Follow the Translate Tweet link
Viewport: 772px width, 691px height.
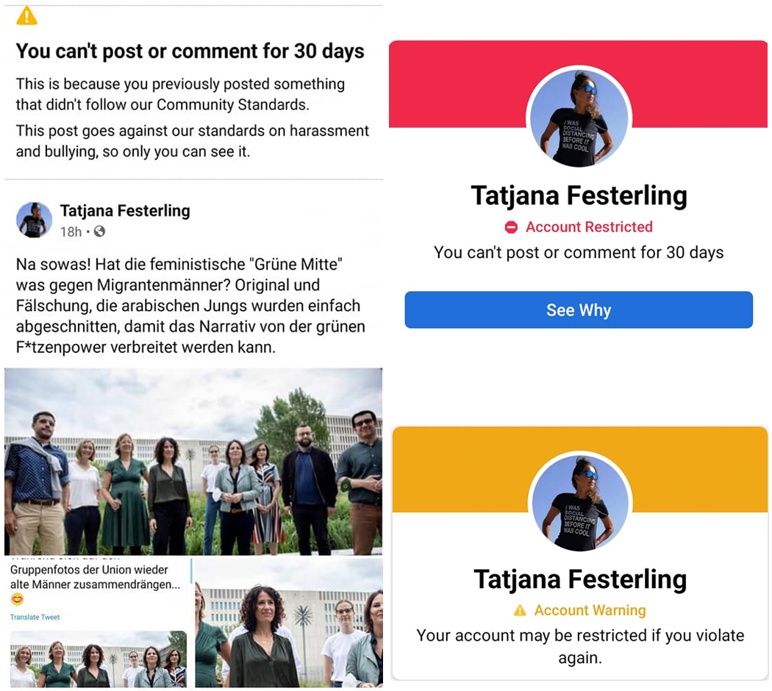tap(35, 617)
